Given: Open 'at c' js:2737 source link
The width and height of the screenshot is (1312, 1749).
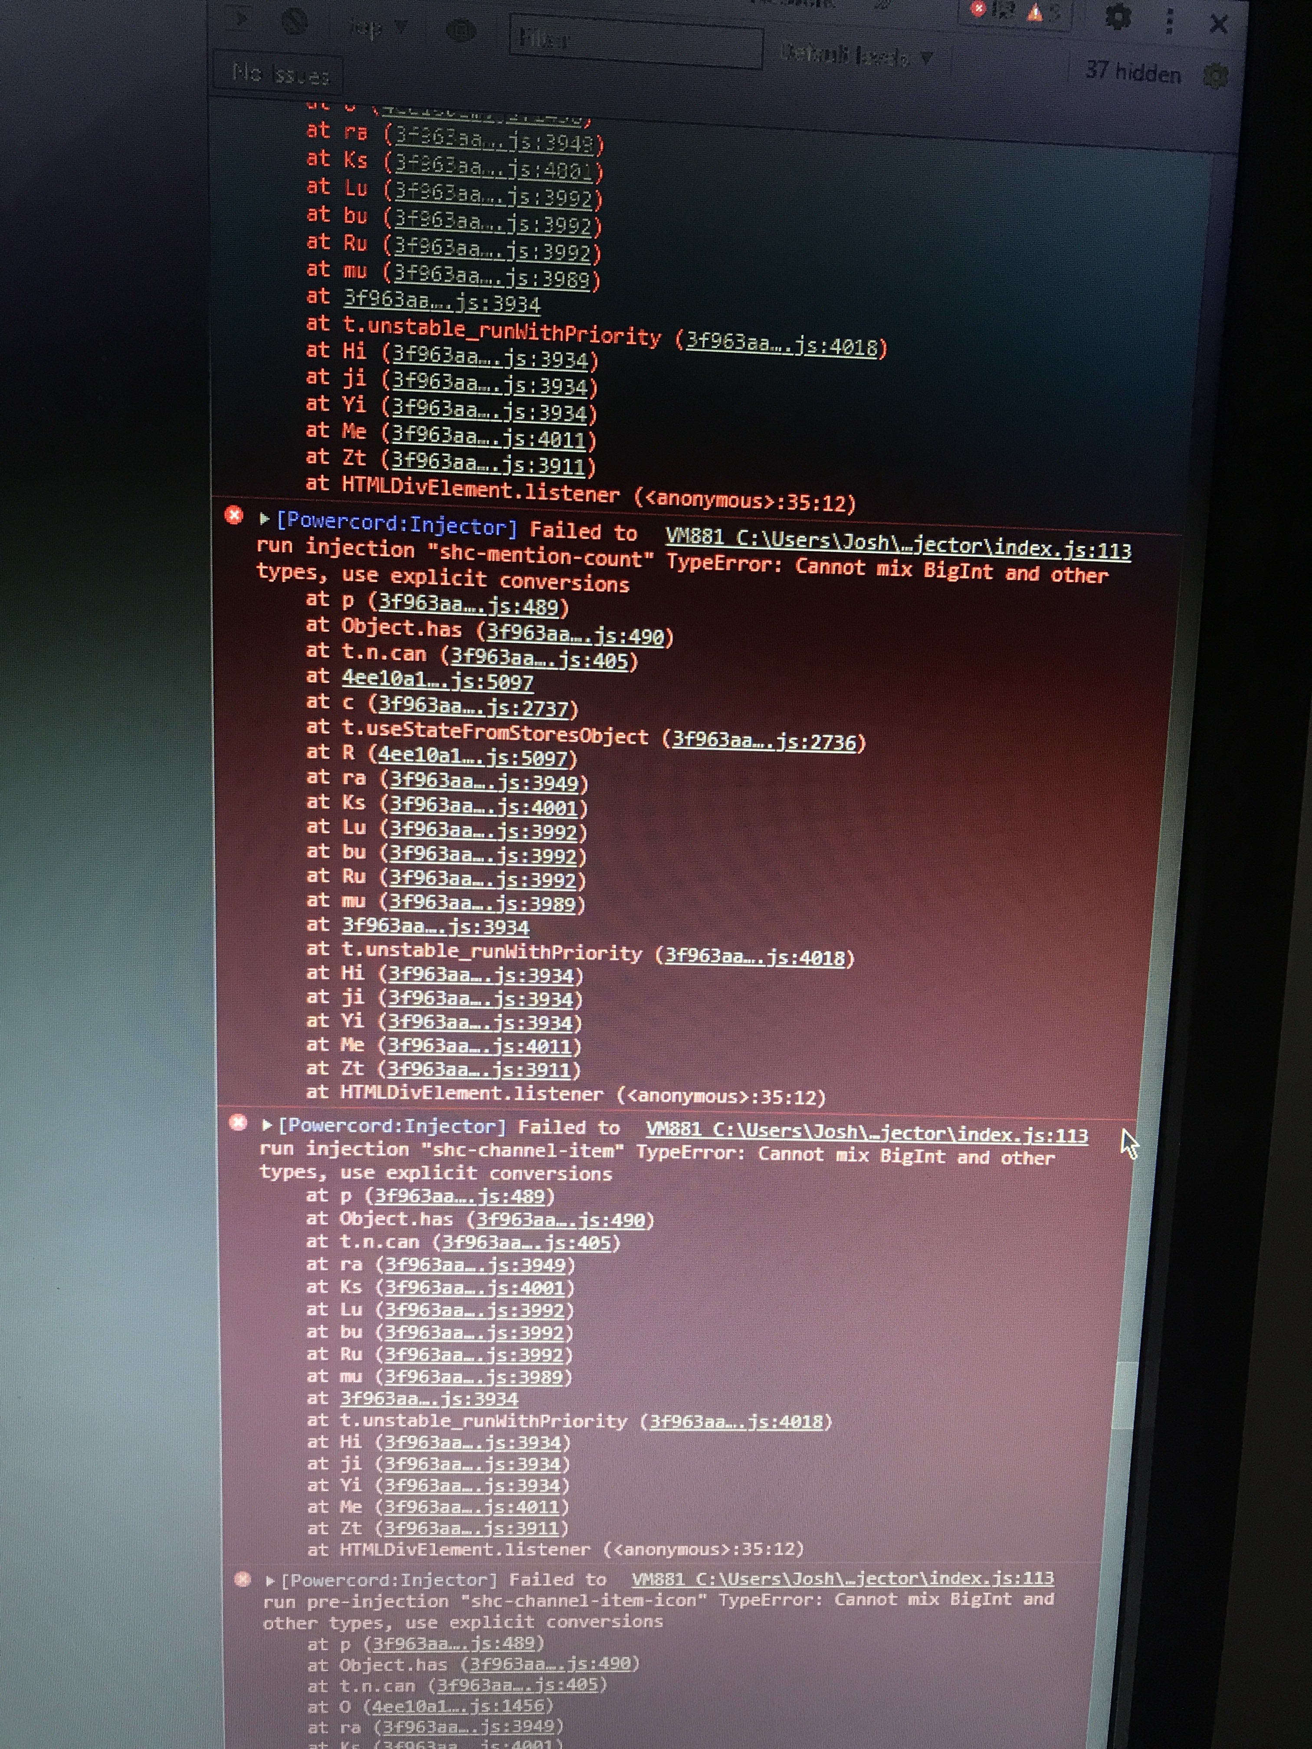Looking at the screenshot, I should (x=474, y=706).
